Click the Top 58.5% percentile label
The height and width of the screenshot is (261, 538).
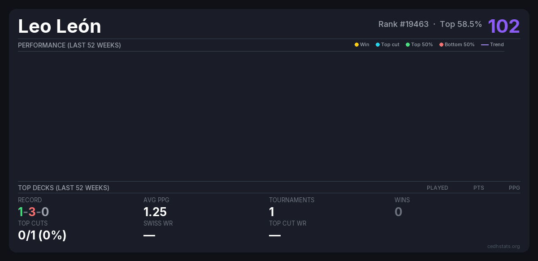click(x=460, y=24)
